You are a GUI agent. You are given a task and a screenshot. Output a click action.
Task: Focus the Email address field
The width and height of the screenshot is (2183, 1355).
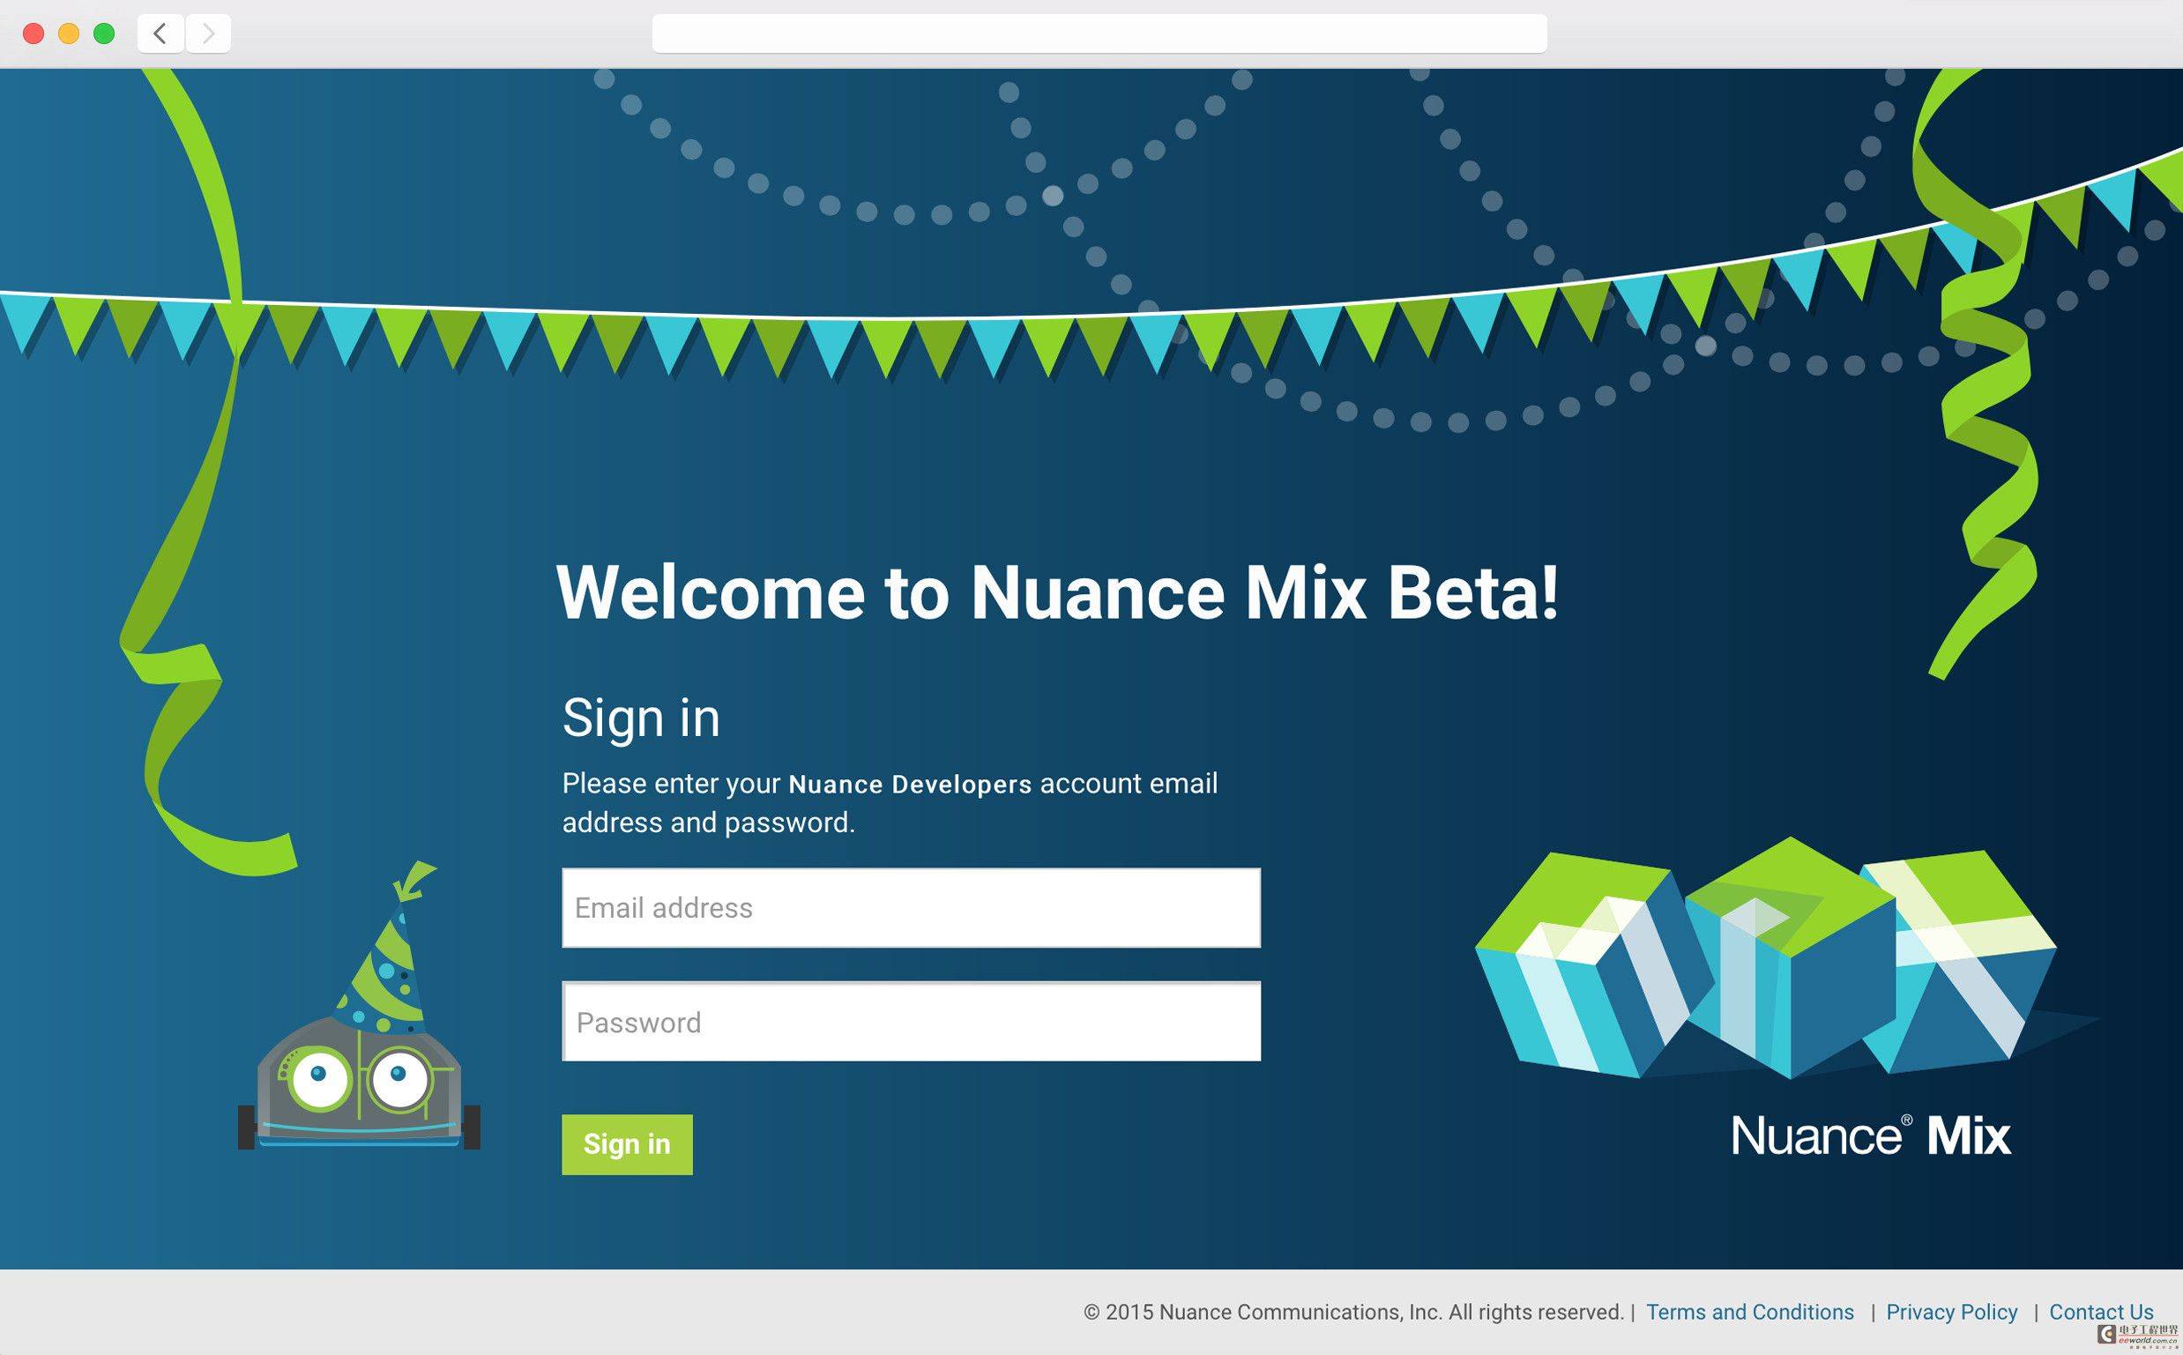(912, 908)
